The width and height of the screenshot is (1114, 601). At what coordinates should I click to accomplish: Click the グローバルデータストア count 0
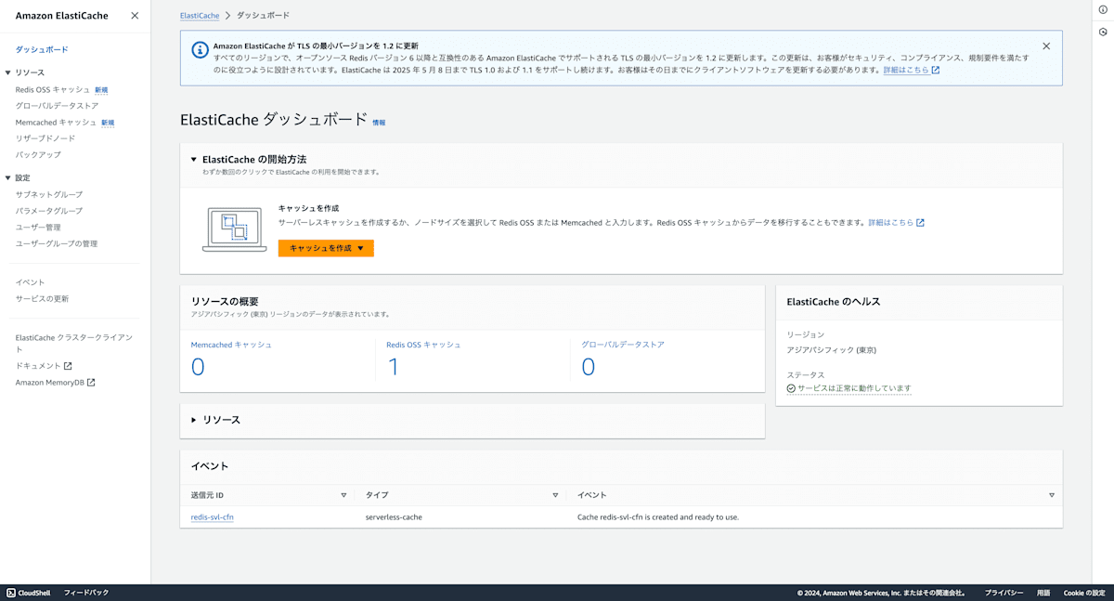[589, 367]
